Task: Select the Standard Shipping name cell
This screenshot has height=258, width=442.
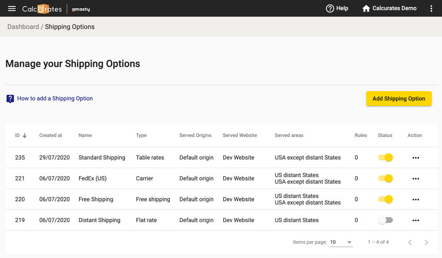Action: coord(102,158)
